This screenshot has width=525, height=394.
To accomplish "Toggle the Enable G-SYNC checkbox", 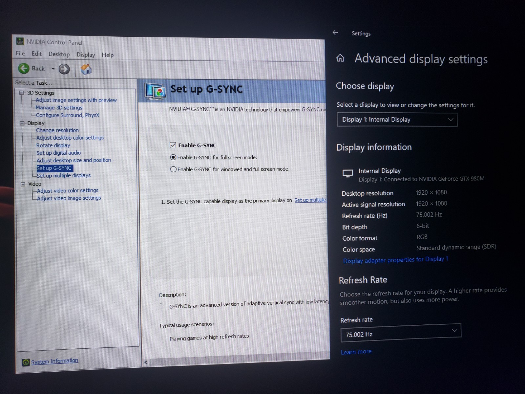I will point(173,145).
